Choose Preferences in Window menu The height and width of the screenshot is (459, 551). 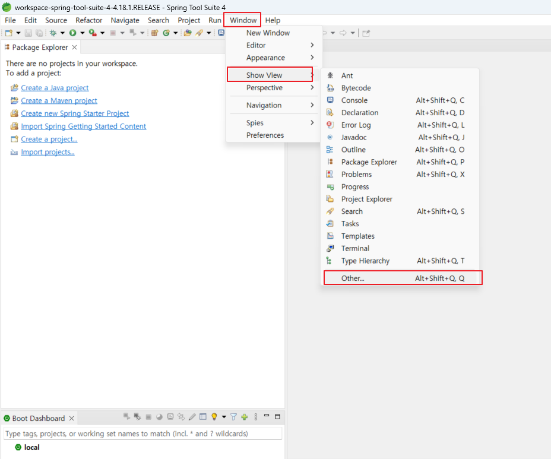[273, 135]
